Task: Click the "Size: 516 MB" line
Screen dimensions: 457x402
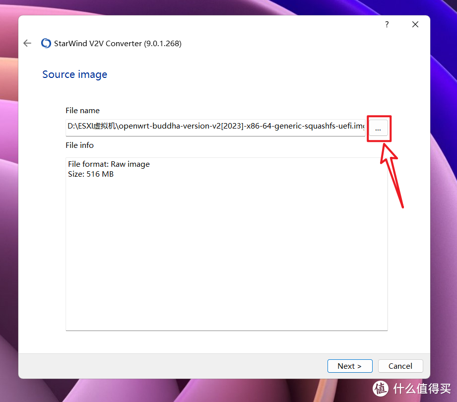Action: point(91,174)
